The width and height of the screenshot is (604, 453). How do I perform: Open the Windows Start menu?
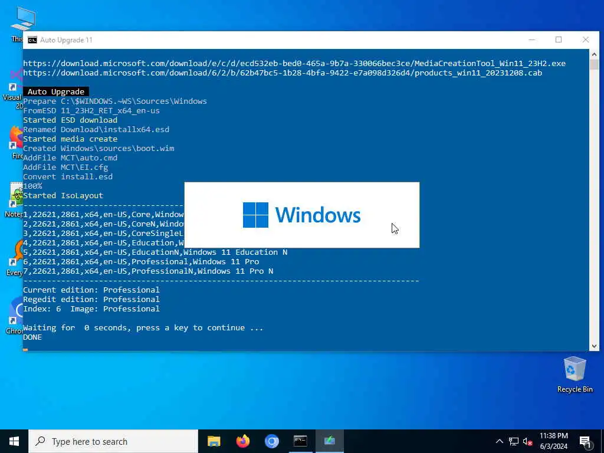14,441
